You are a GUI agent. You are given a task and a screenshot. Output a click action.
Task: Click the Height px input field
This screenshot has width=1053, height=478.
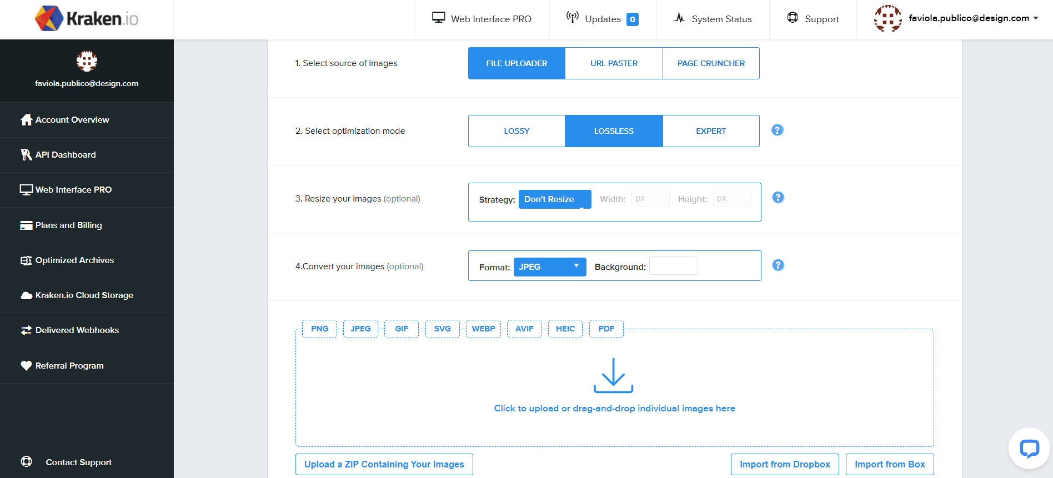tap(732, 198)
